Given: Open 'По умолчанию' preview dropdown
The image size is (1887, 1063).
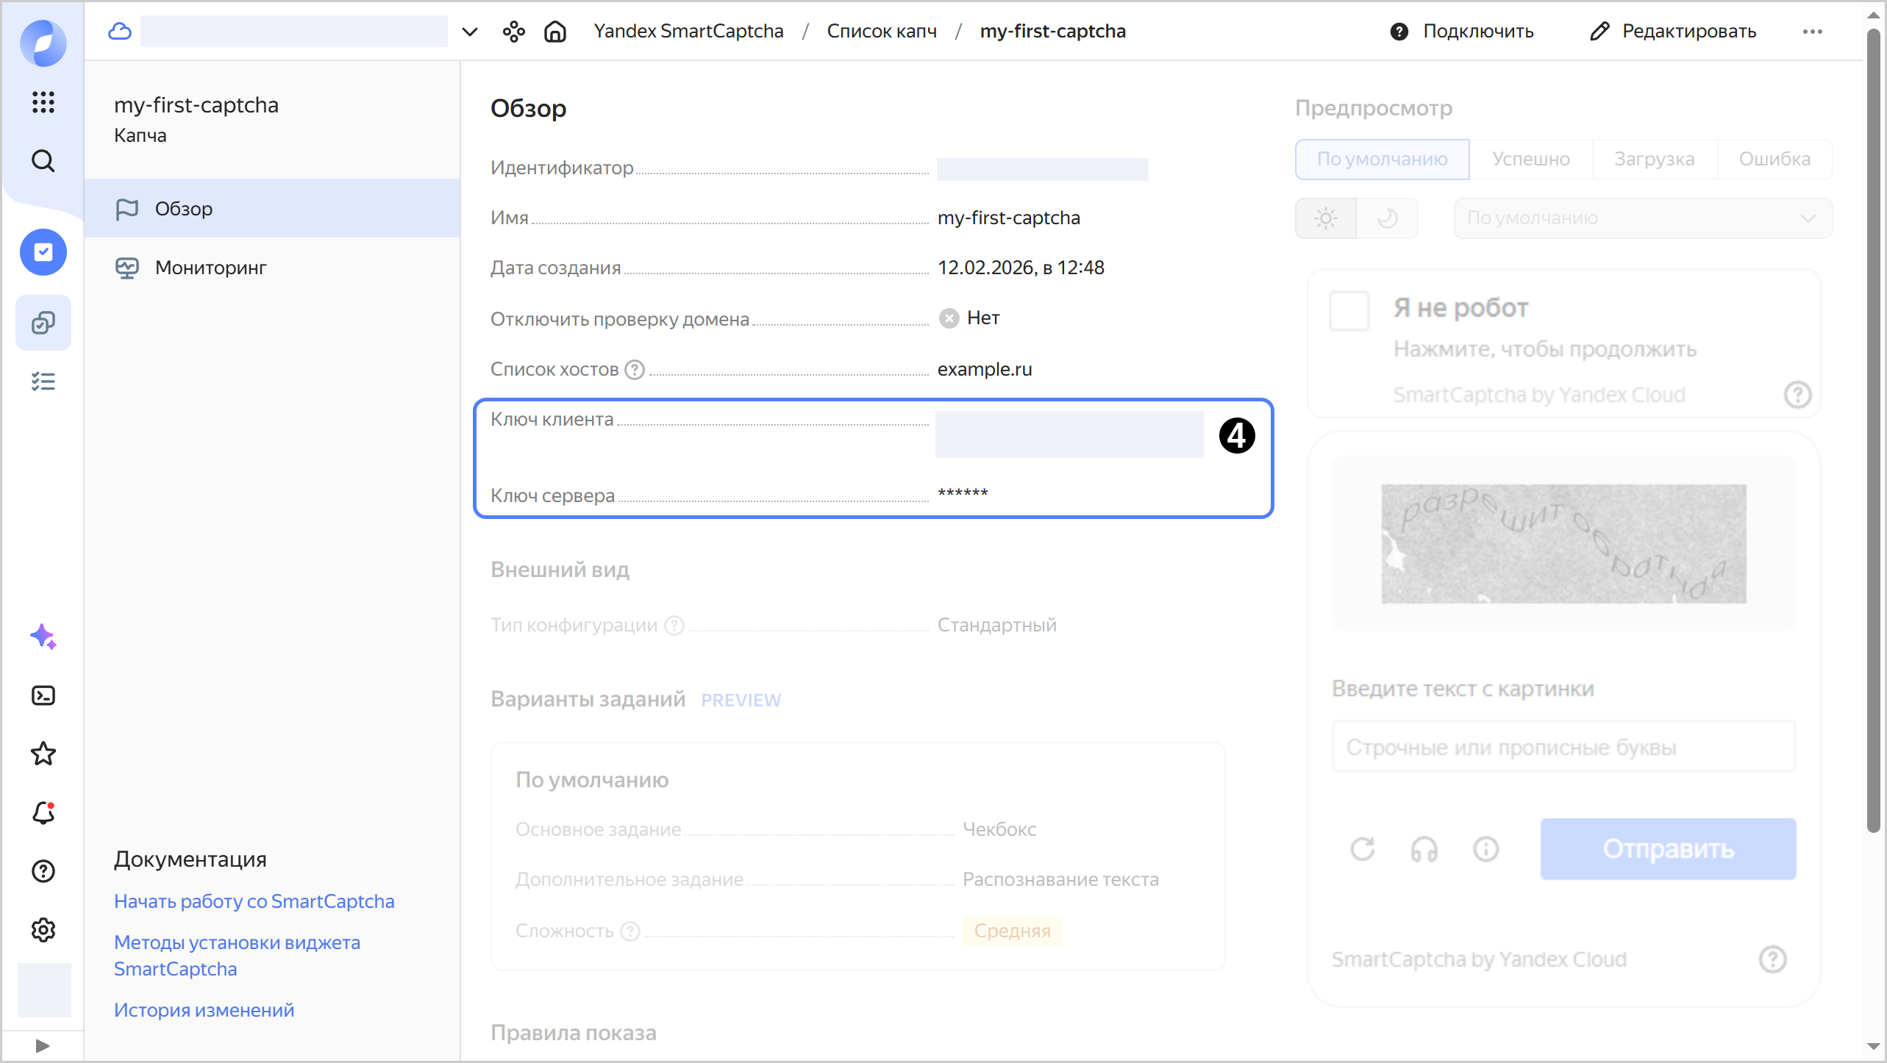Looking at the screenshot, I should 1642,218.
